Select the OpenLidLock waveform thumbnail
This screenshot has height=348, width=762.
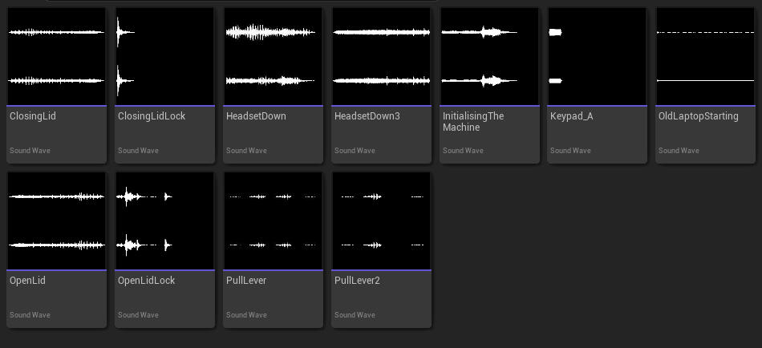(x=164, y=221)
